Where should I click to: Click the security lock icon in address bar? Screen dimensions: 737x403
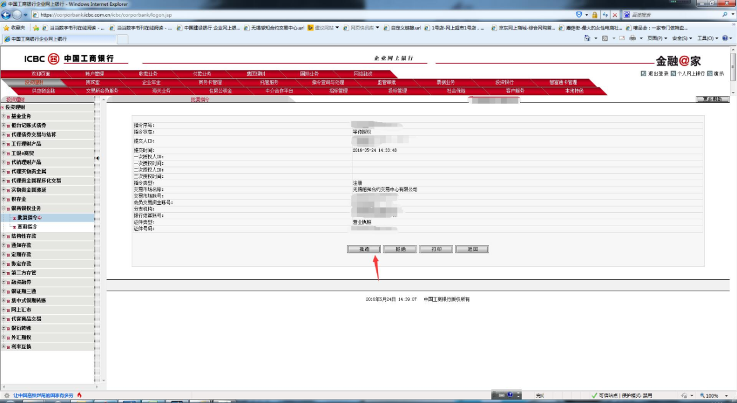pyautogui.click(x=595, y=15)
